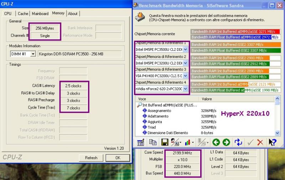Image resolution: width=285 pixels, height=180 pixels.
Task: Click the Valore column header
Action: [x=237, y=99]
